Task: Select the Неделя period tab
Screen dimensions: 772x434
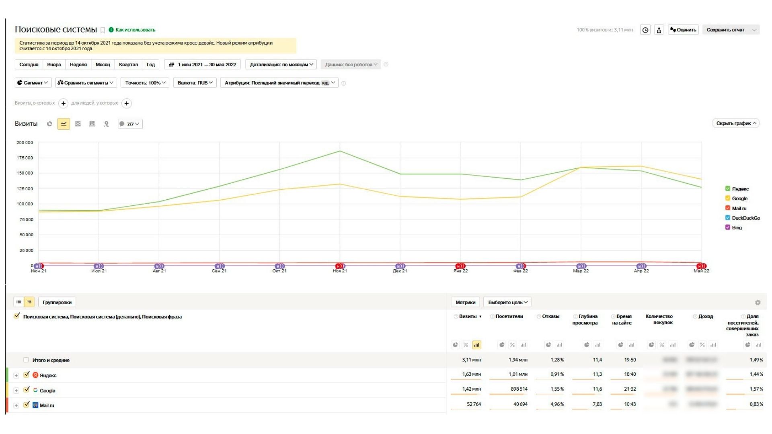Action: [78, 64]
